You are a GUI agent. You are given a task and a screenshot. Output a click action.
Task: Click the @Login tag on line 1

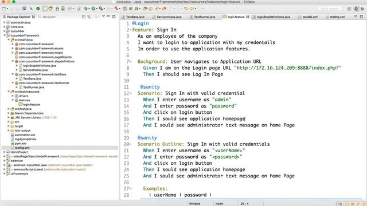tap(140, 23)
